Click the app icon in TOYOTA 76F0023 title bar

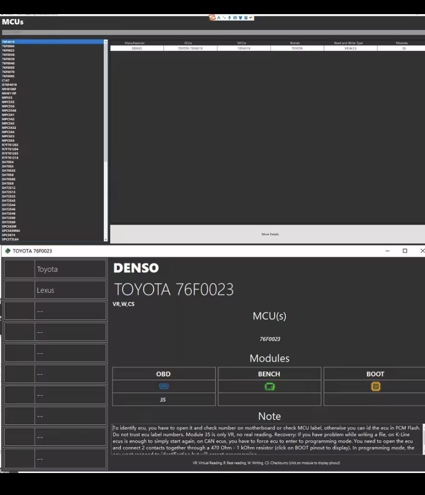point(7,251)
